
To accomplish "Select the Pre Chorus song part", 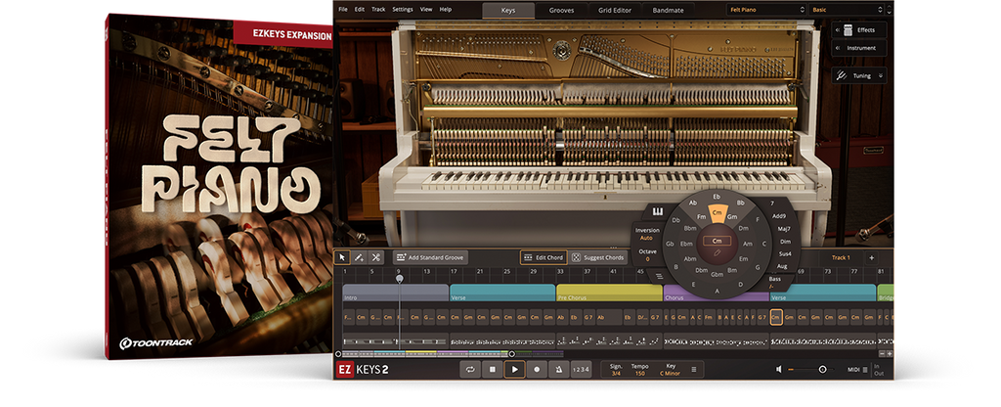I will pyautogui.click(x=609, y=293).
